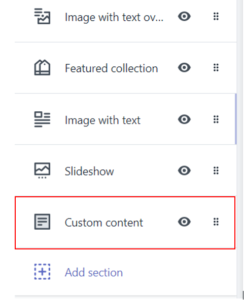Viewport: 244px width, 300px height.
Task: Toggle the Slideshow eye icon
Action: [184, 170]
